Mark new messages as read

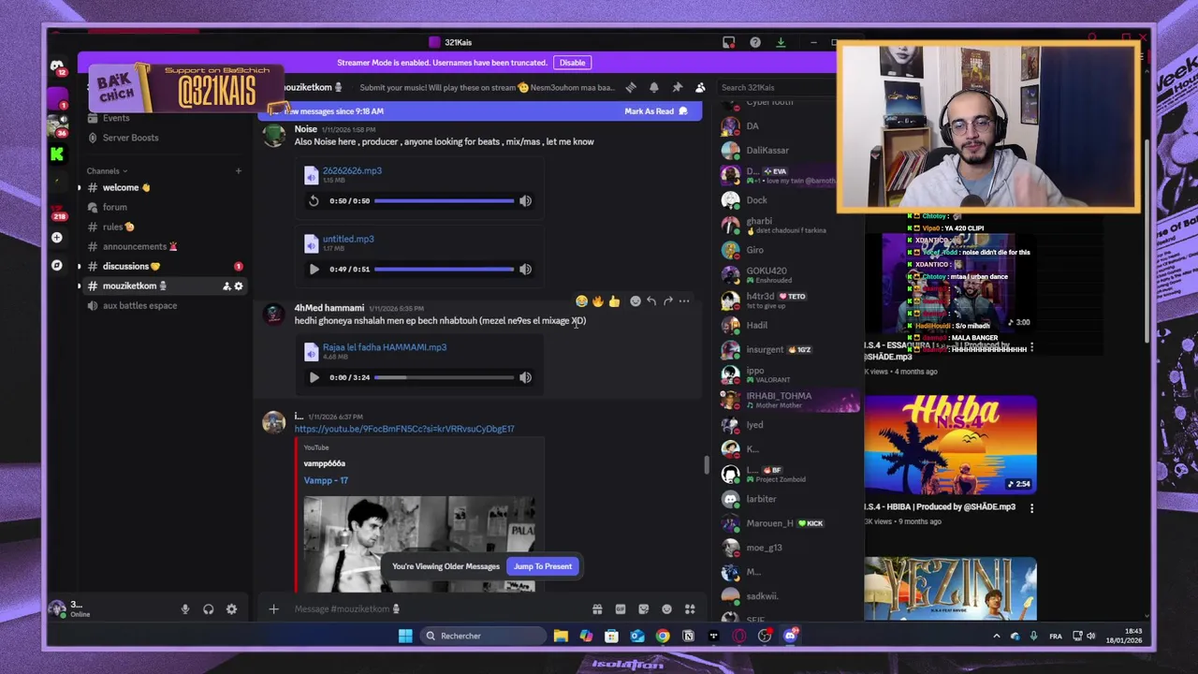pos(656,110)
